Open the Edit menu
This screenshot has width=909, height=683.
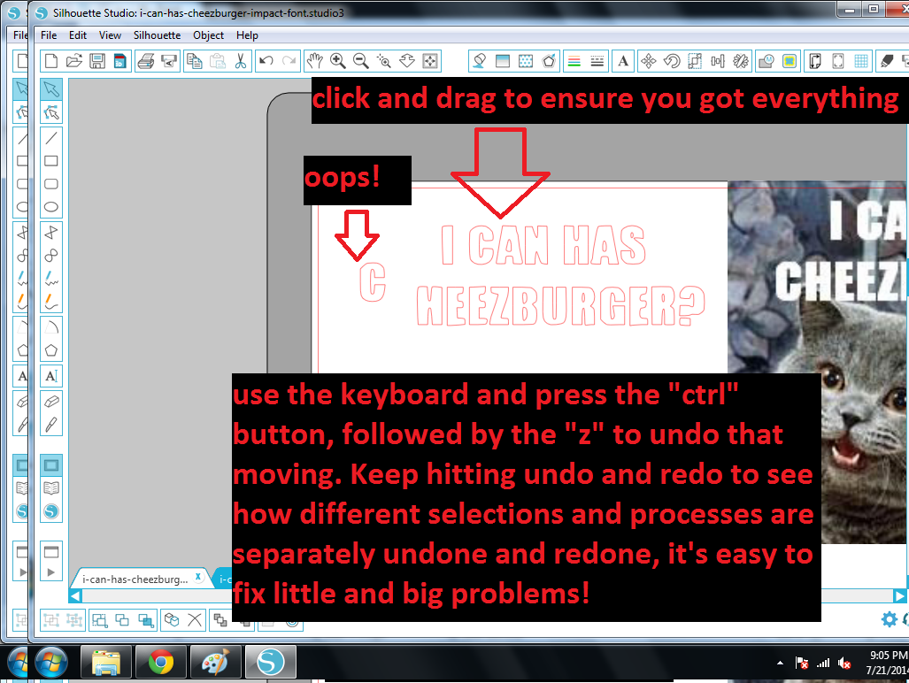tap(78, 35)
